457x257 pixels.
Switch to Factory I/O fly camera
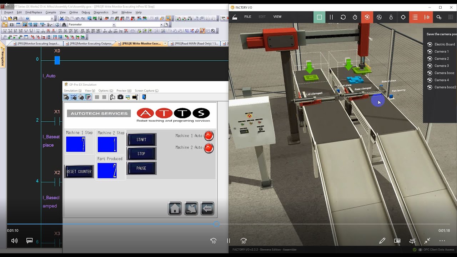[x=379, y=17]
